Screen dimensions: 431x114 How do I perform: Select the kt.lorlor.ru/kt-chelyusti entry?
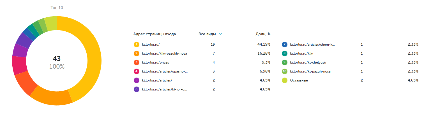pyautogui.click(x=308, y=62)
